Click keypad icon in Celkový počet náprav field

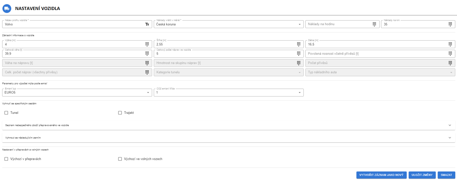click(x=298, y=53)
